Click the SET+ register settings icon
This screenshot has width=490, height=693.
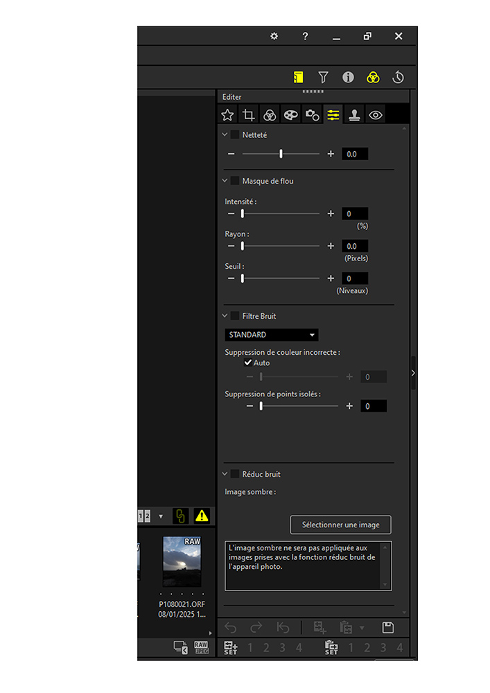pyautogui.click(x=231, y=648)
